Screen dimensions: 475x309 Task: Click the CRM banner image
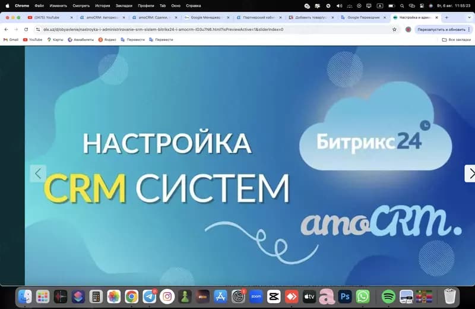(249, 166)
